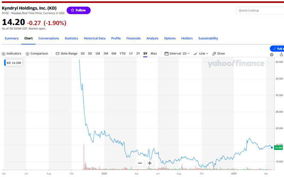Zoom out with the minus button

[x=140, y=163]
